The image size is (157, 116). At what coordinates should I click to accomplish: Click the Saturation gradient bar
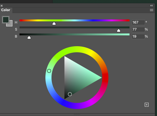tap(75, 27)
